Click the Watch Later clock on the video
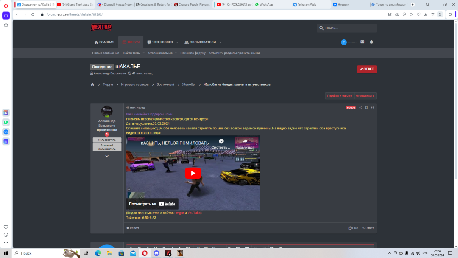 click(221, 141)
